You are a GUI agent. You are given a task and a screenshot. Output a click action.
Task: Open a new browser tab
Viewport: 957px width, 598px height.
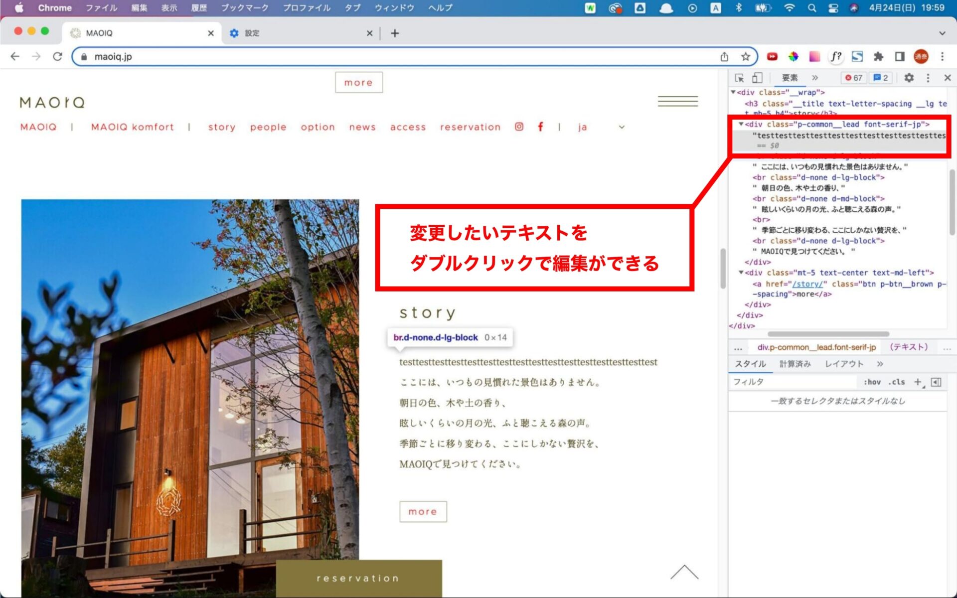[395, 33]
